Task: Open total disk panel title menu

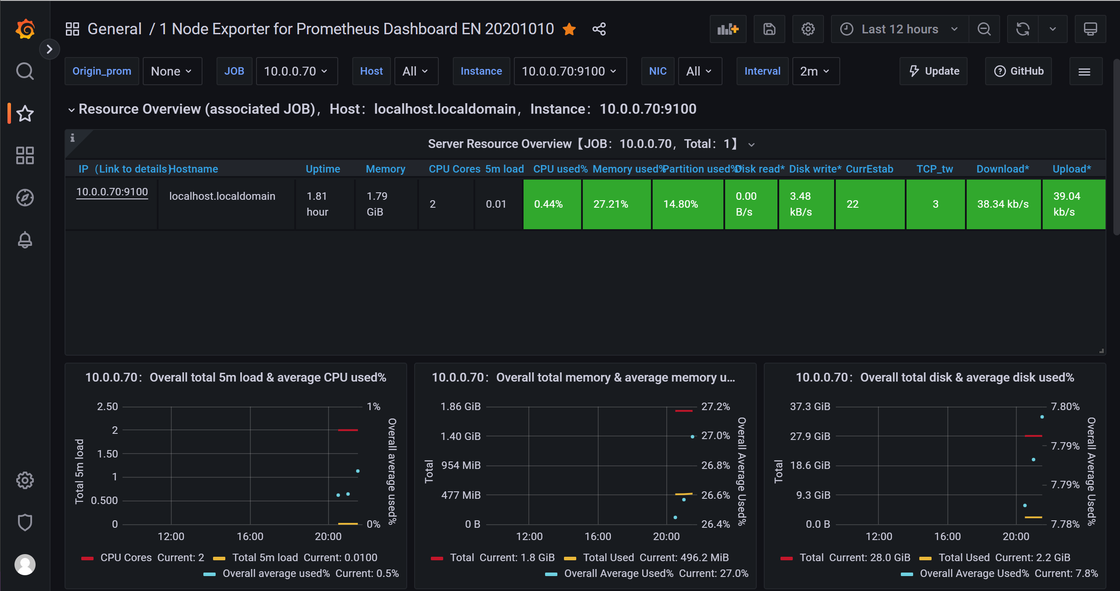Action: point(935,378)
